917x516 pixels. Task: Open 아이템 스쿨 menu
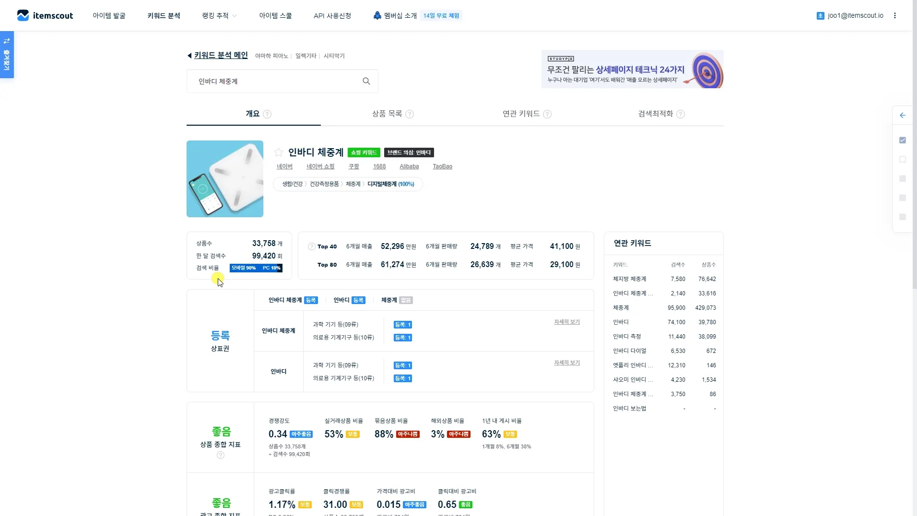pos(275,15)
